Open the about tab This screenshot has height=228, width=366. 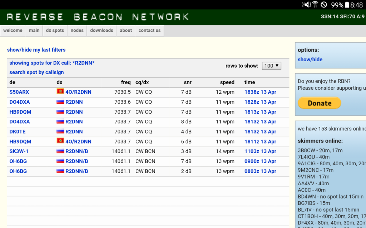126,31
